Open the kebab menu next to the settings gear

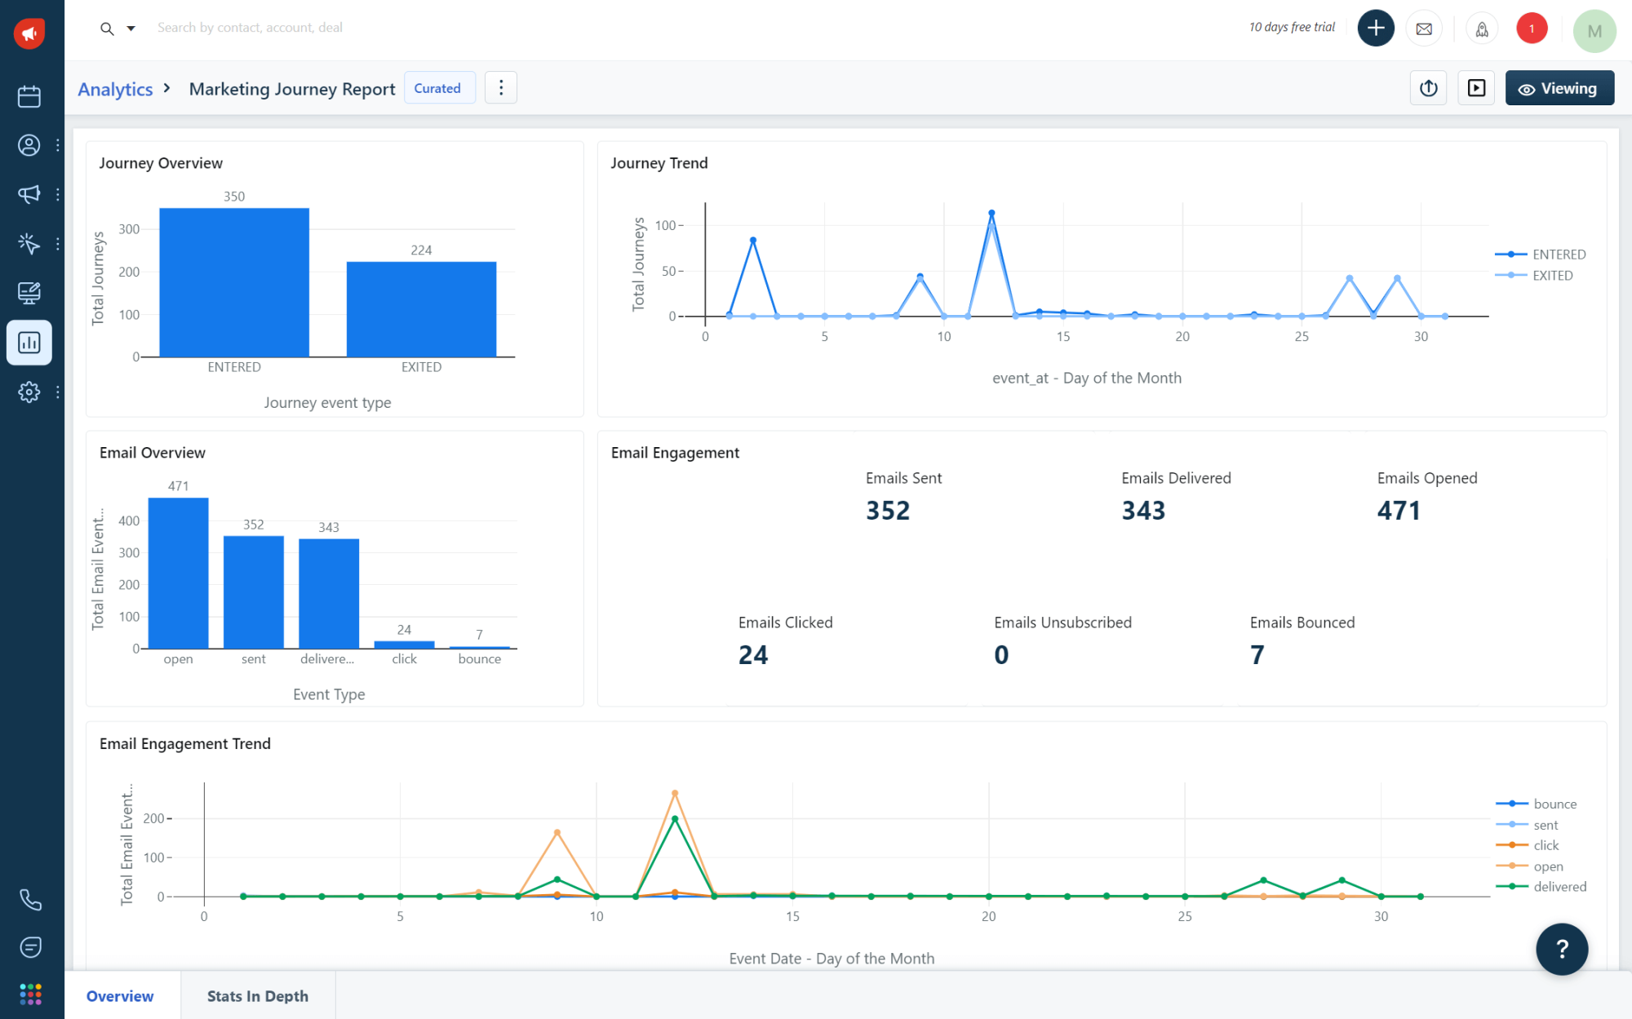pyautogui.click(x=58, y=392)
